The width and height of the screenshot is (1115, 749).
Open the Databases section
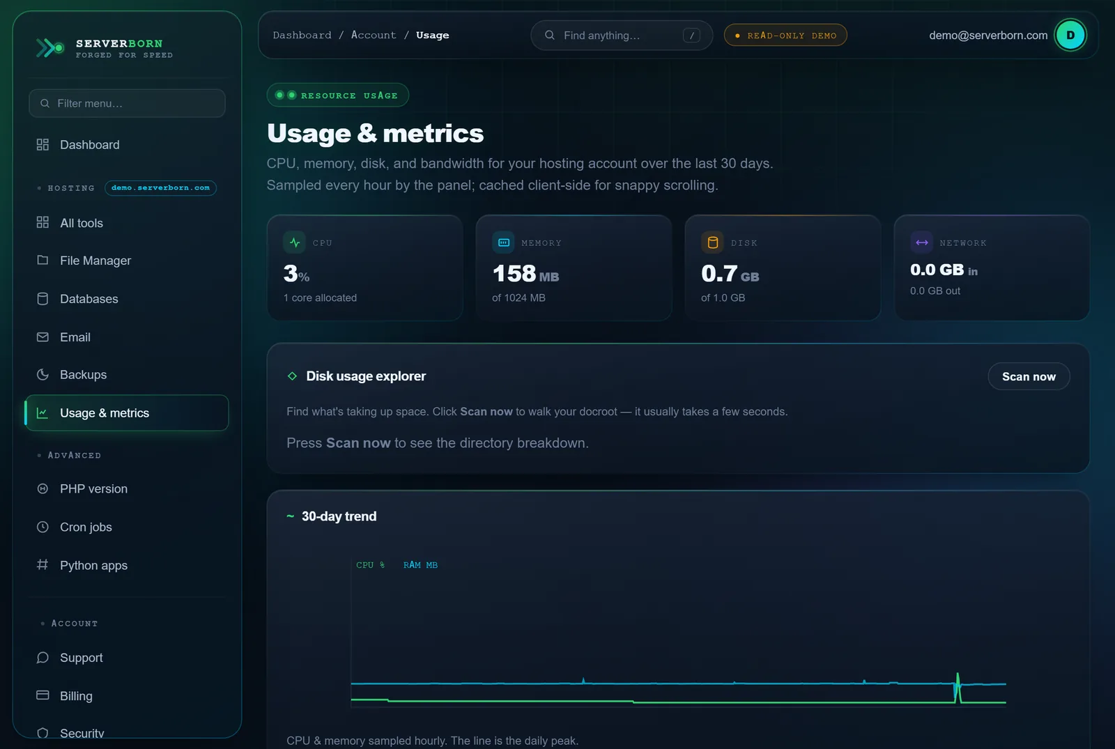(x=127, y=299)
